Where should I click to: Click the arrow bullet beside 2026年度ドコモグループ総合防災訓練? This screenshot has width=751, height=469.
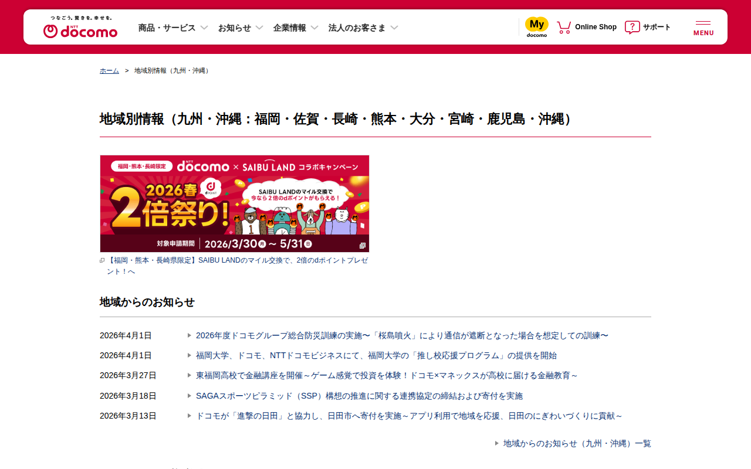click(190, 335)
